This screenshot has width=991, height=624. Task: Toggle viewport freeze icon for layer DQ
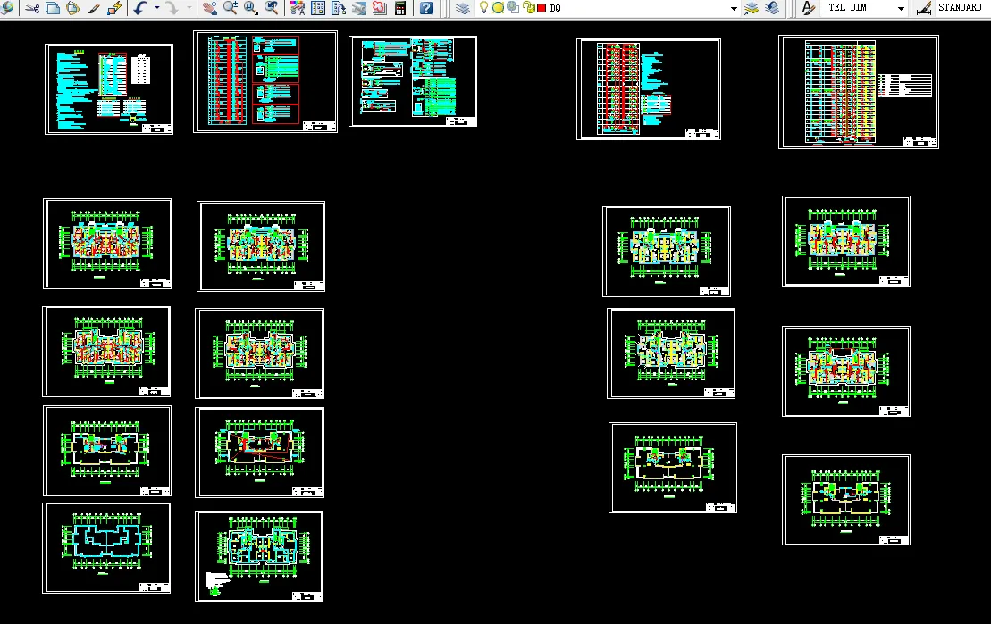pyautogui.click(x=513, y=7)
